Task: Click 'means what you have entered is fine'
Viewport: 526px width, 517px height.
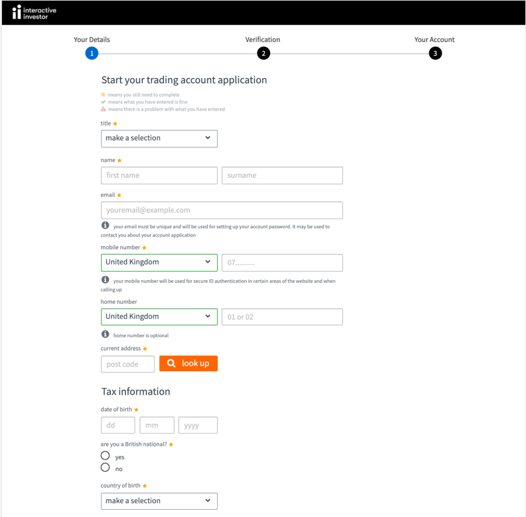Action: click(x=147, y=102)
